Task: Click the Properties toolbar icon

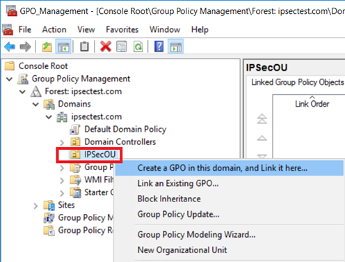Action: pyautogui.click(x=122, y=47)
